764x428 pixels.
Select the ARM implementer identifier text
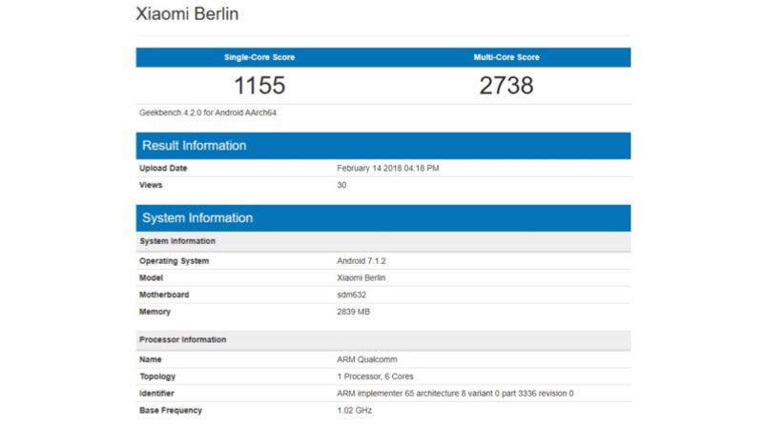455,394
